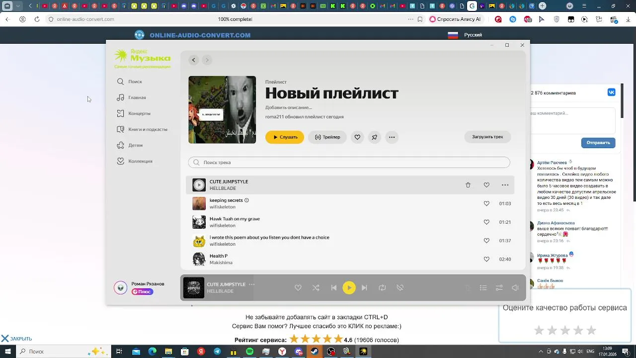
Task: Open Windows Start menu
Action: [7, 352]
